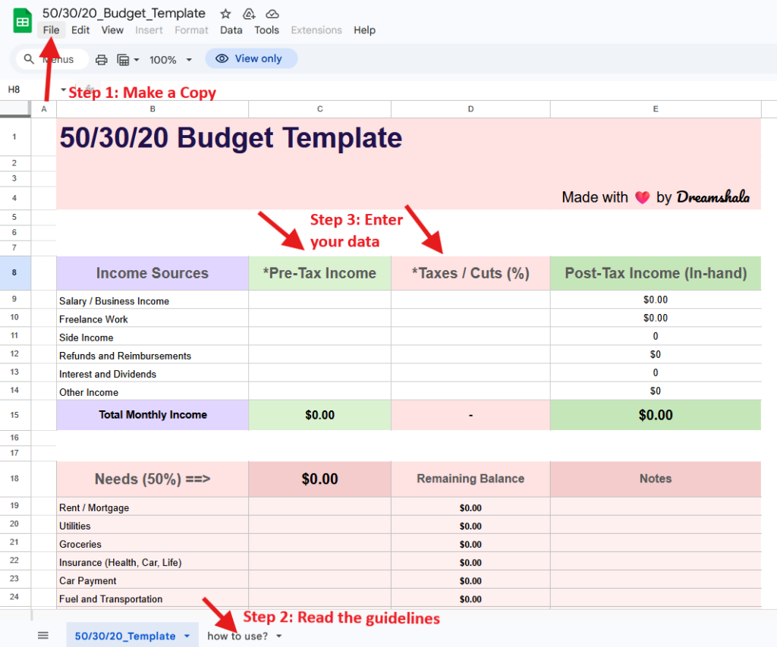This screenshot has width=777, height=647.
Task: Open the View menu
Action: [112, 30]
